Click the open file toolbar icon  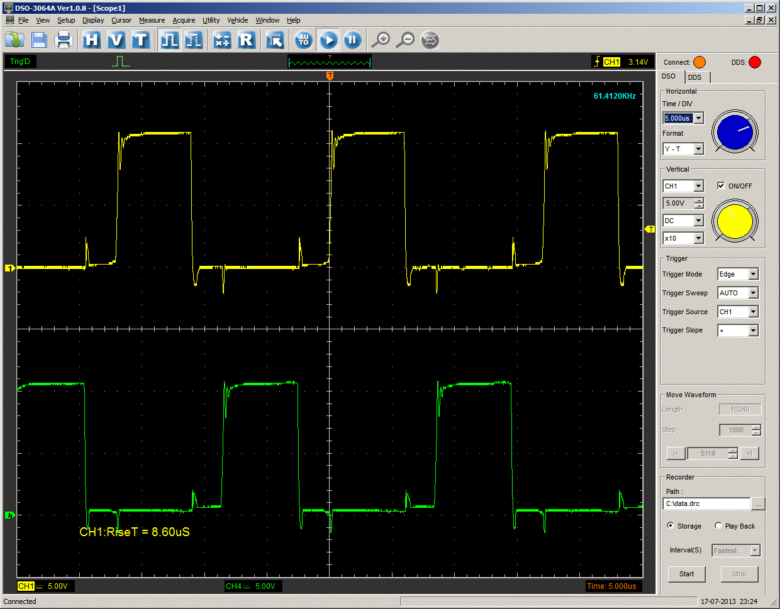[14, 40]
